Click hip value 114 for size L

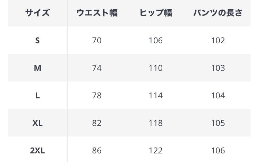pos(156,96)
